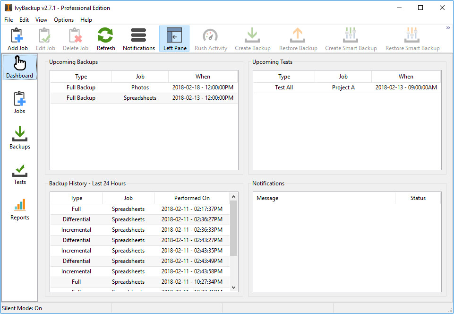Screen dimensions: 454x314
Task: Open the Jobs section in the sidebar
Action: click(20, 102)
